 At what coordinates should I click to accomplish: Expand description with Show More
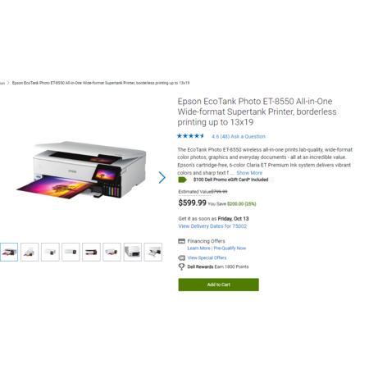pos(249,173)
